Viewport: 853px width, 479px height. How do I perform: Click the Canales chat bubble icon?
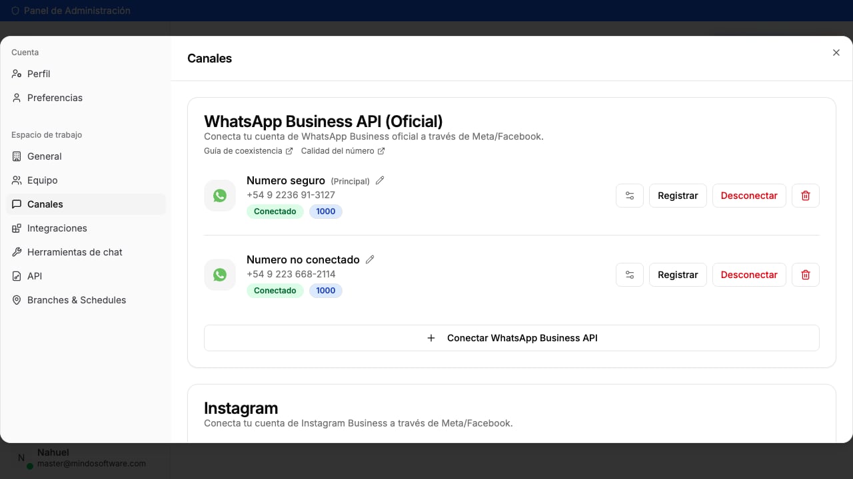[x=17, y=204]
